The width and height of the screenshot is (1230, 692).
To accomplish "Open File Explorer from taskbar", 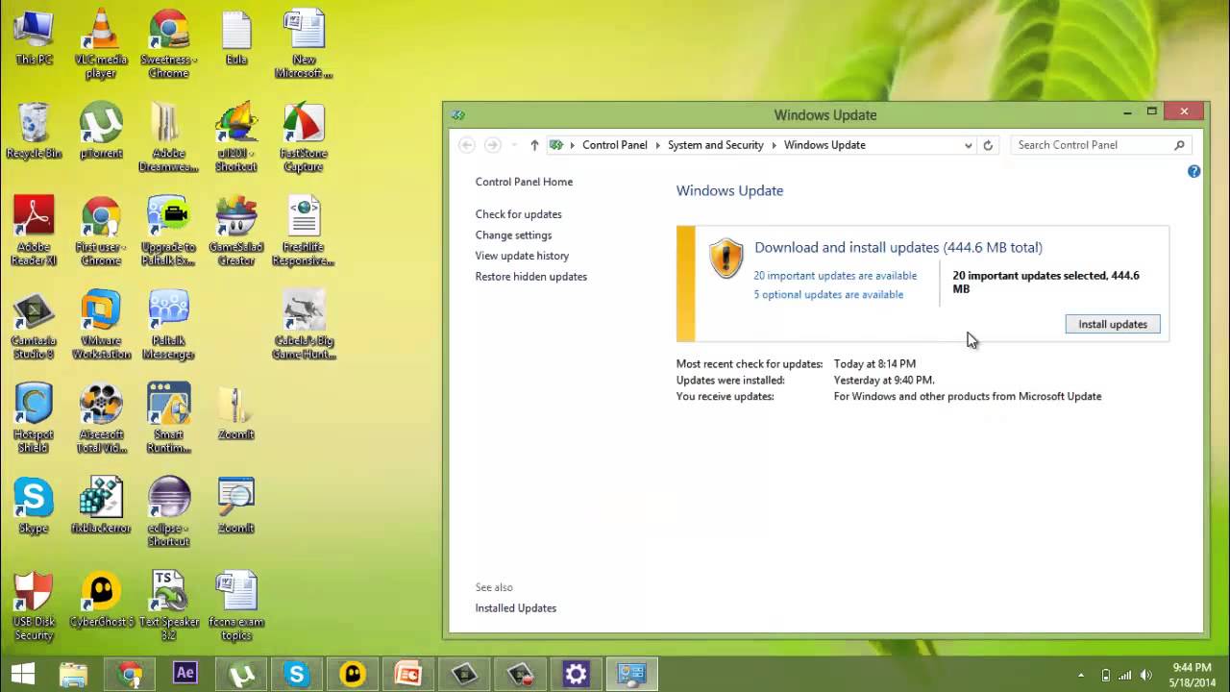I will [74, 674].
